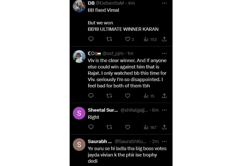Screen dimensions: 246x166
Task: Reply to Sheetal's "Right" tweet
Action: (x=91, y=127)
